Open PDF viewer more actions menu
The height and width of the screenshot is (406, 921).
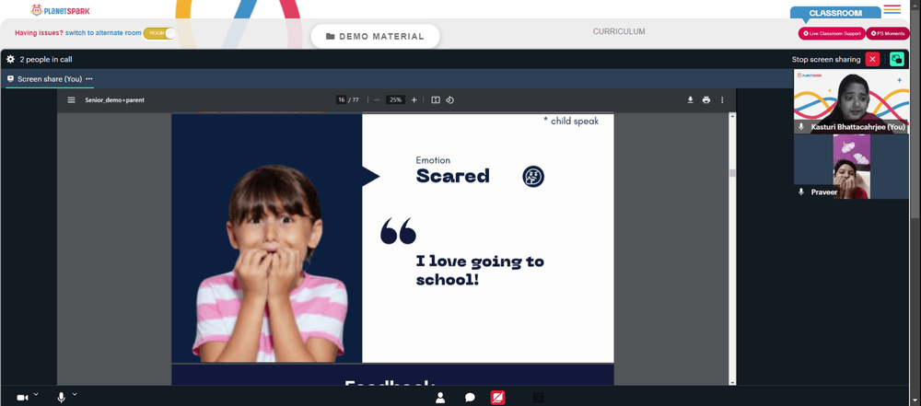pyautogui.click(x=722, y=99)
